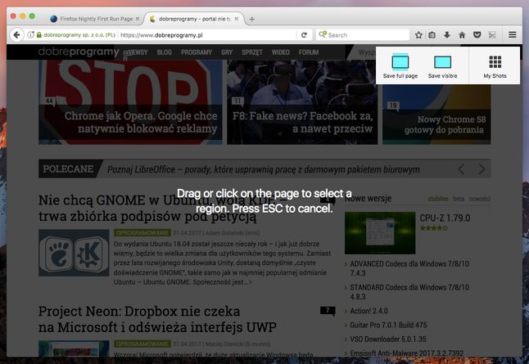The height and width of the screenshot is (364, 529).
Task: Open WIDEO menu item
Action: click(x=281, y=52)
